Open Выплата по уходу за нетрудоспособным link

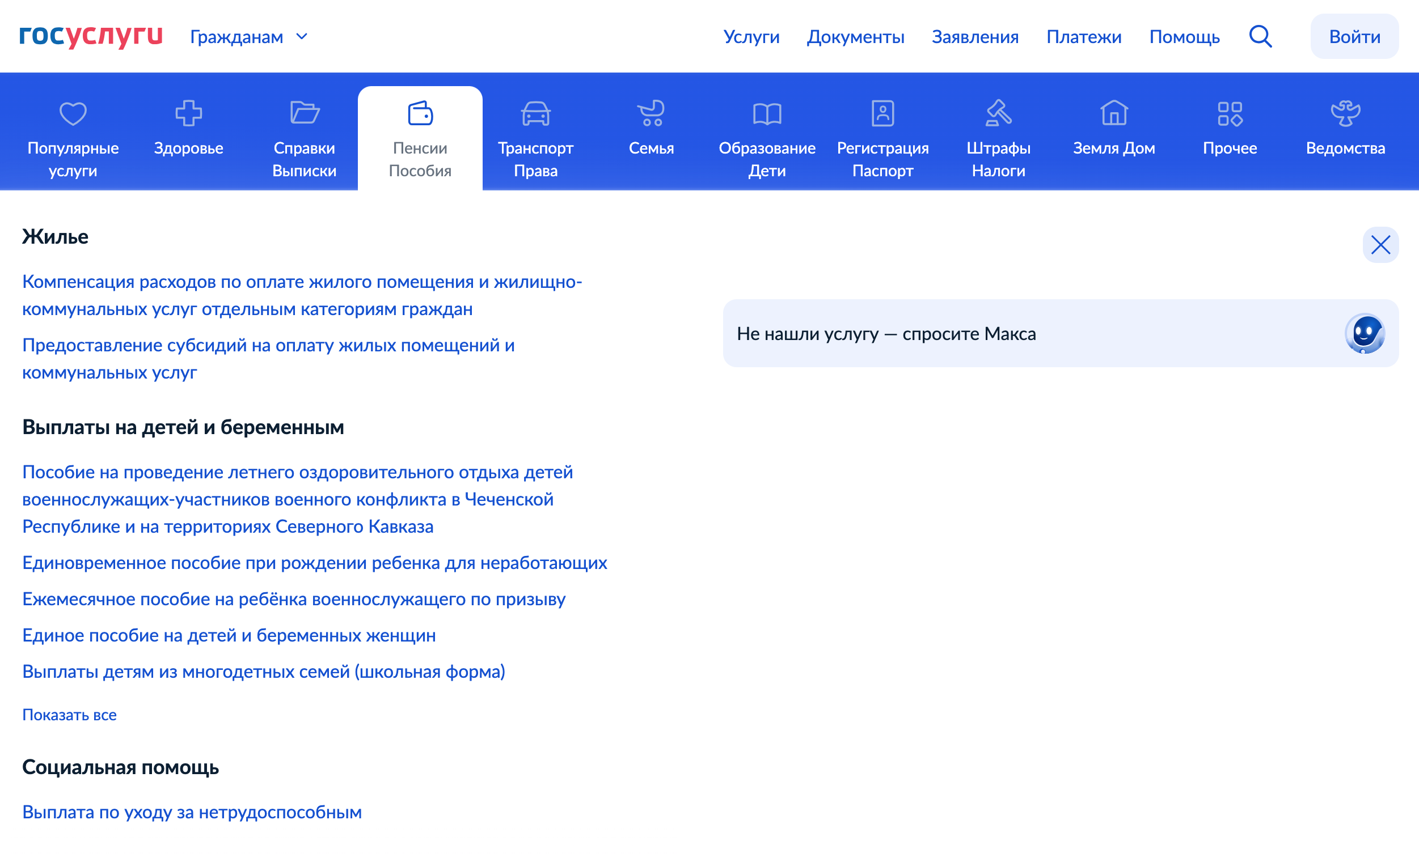(192, 812)
